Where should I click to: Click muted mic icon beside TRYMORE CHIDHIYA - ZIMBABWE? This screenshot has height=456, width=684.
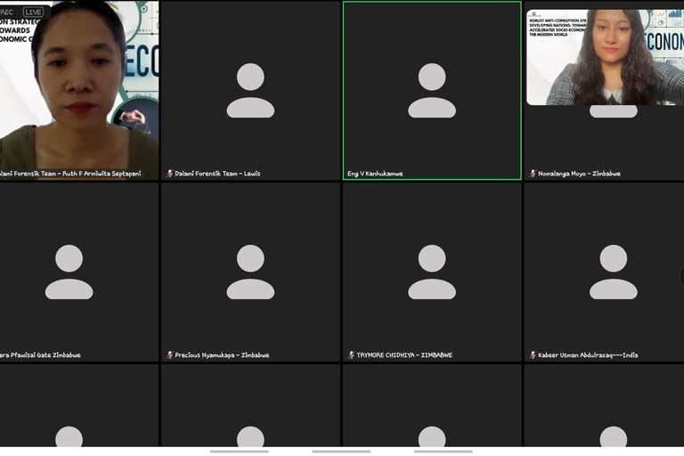coord(351,354)
